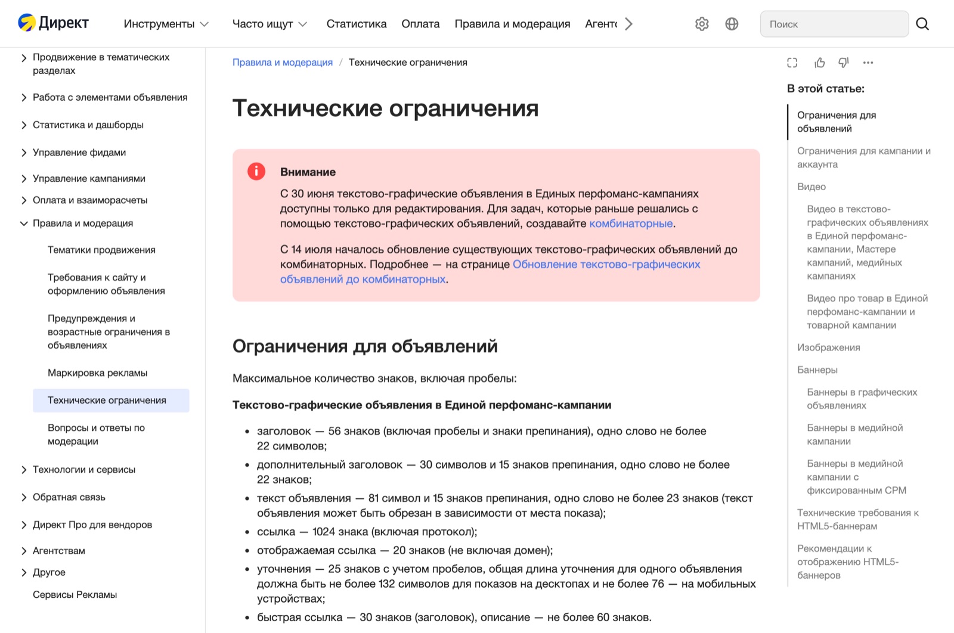Open the truncated Агент… item in the top menu
The height and width of the screenshot is (633, 954).
pos(601,24)
